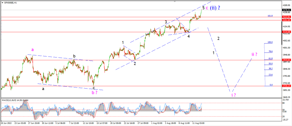Click the current price tag 4276.51
Screen dimensions: 292x126
[286, 10]
